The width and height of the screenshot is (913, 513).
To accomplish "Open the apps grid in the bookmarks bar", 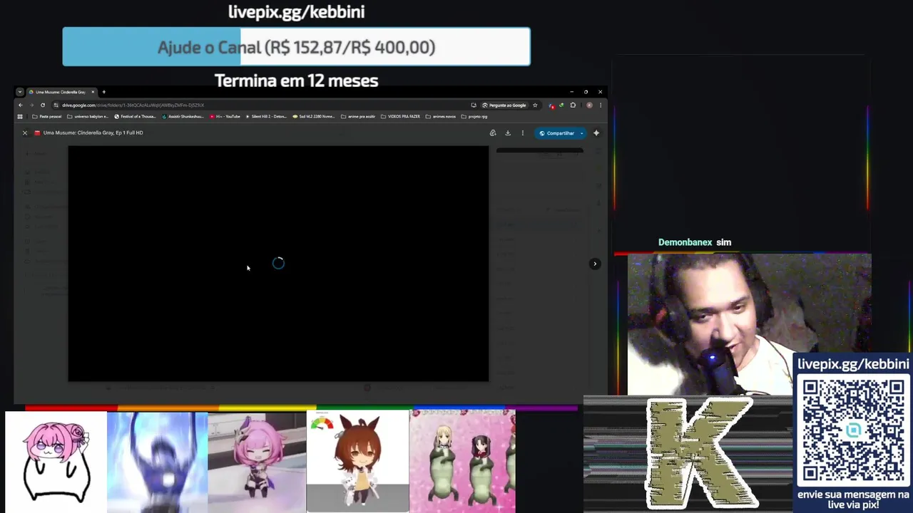I will click(x=20, y=116).
